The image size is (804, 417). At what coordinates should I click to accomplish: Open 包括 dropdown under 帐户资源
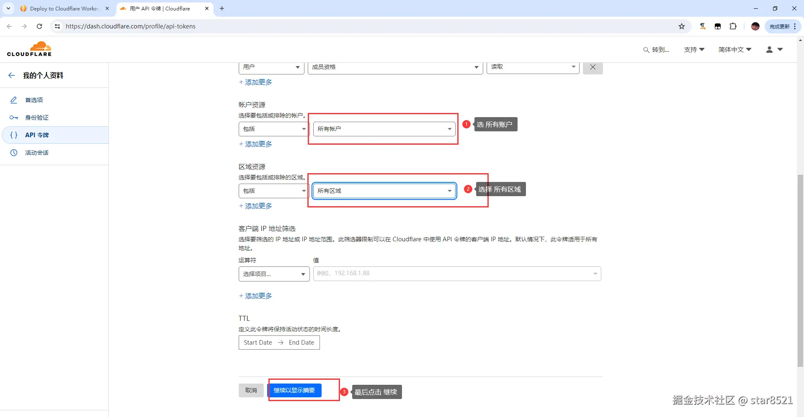click(274, 129)
